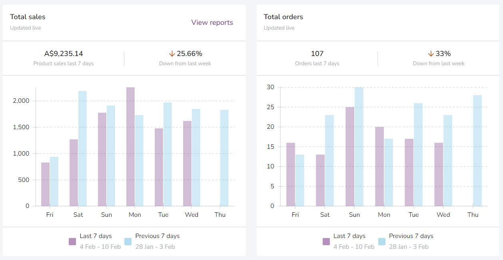The height and width of the screenshot is (260, 503).
Task: Click purple Last 7 days swatch in Total orders legend
Action: pos(326,242)
